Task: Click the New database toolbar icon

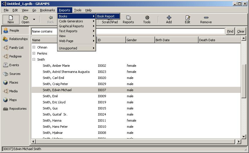Action: 11,19
